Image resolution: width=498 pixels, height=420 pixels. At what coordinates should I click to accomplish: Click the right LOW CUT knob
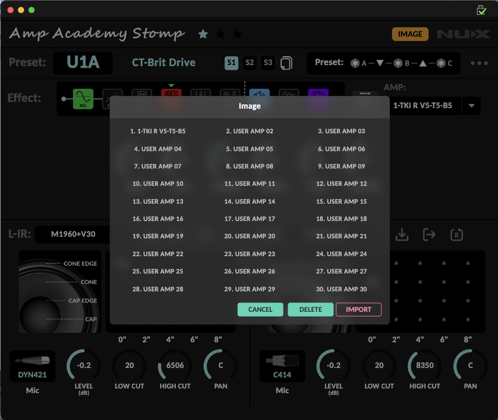[379, 365]
